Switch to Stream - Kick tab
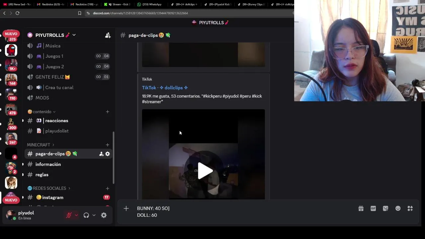This screenshot has width=425, height=239. click(117, 4)
